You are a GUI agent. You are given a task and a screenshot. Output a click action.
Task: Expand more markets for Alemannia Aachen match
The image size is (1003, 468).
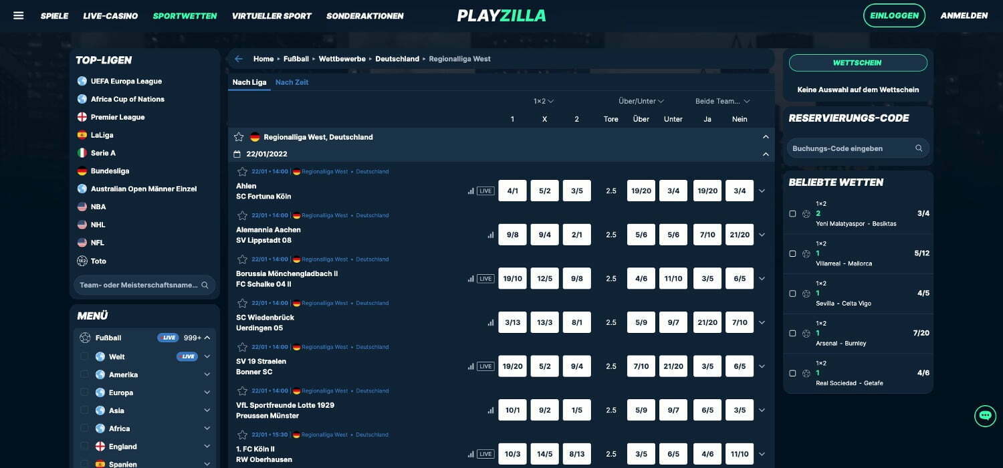[x=762, y=235]
